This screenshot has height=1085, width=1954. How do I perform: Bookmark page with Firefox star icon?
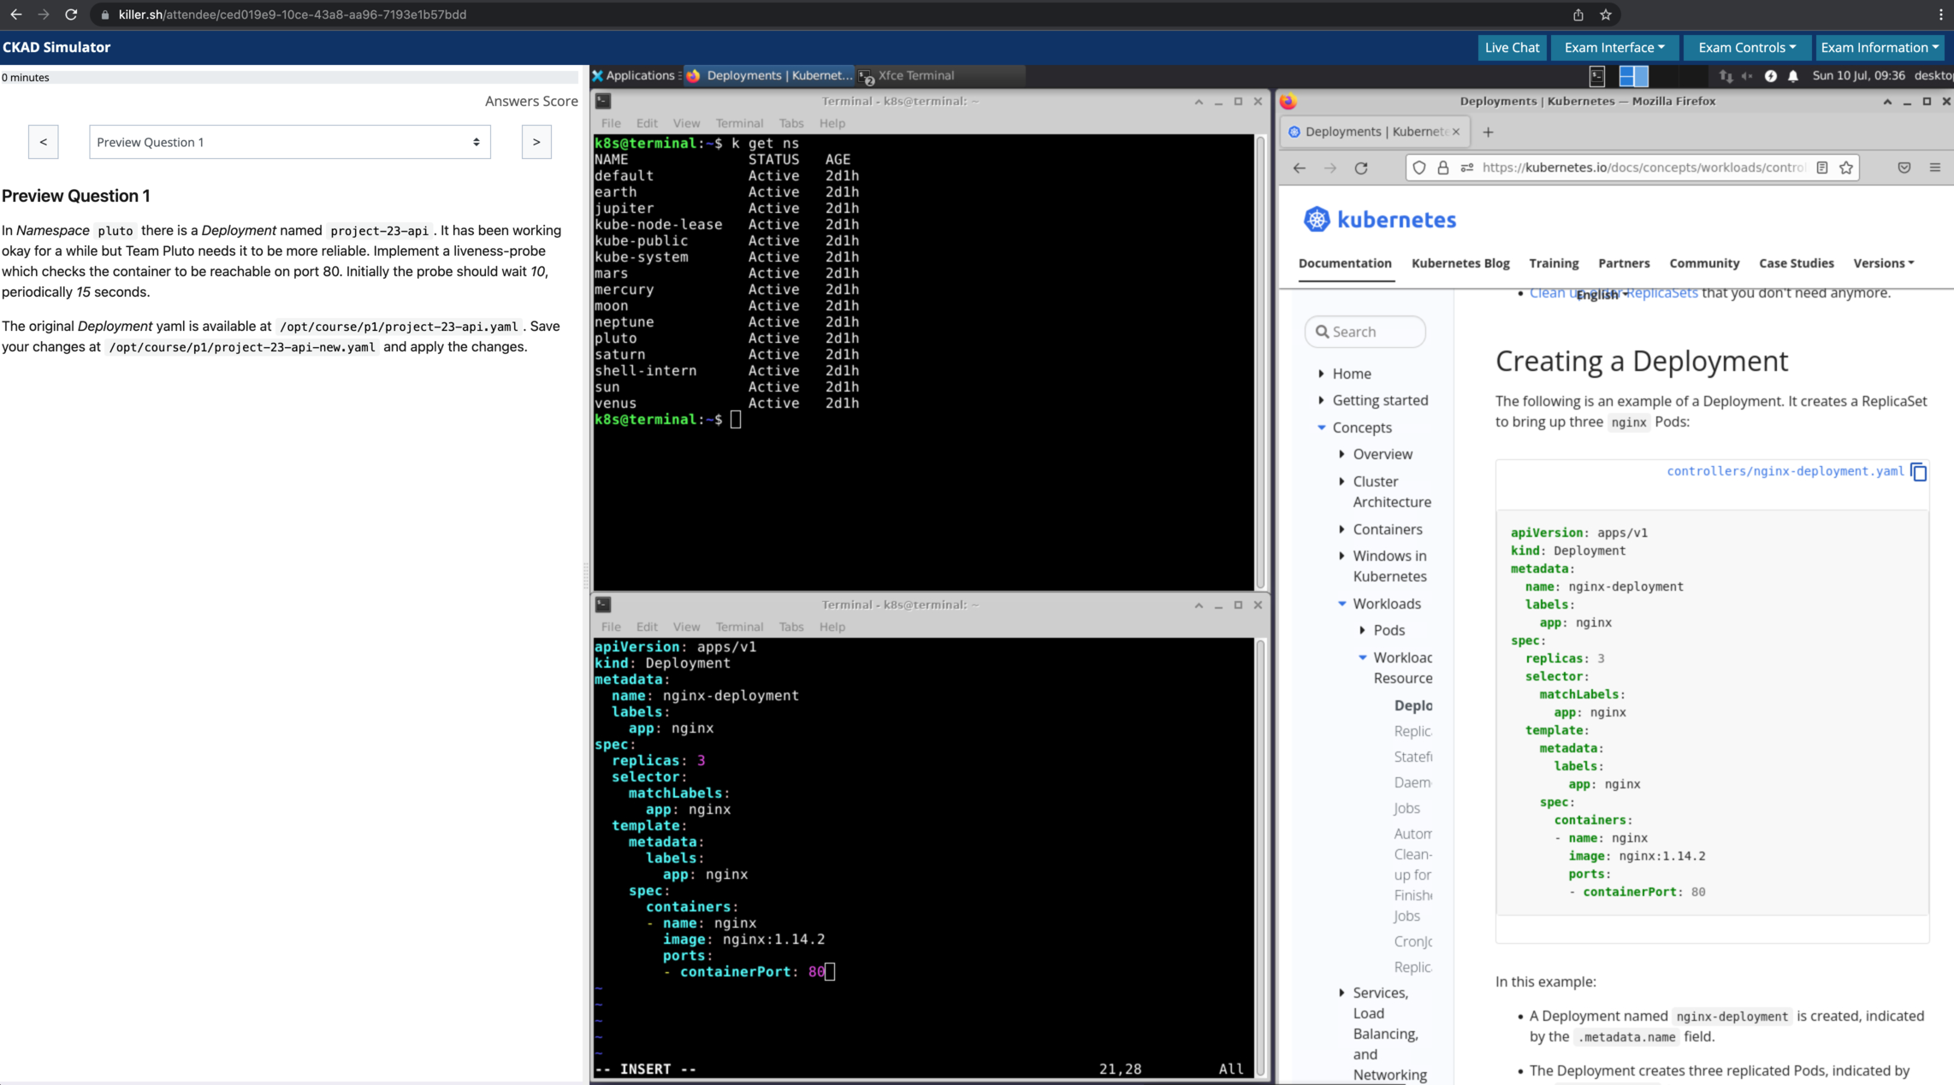coord(1846,168)
